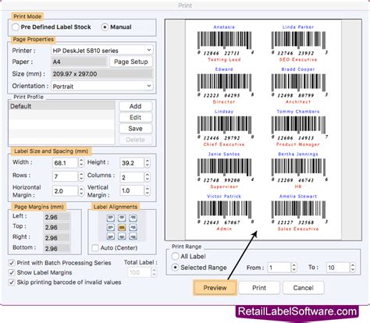Select top-center label alignment icon

[x=122, y=218]
